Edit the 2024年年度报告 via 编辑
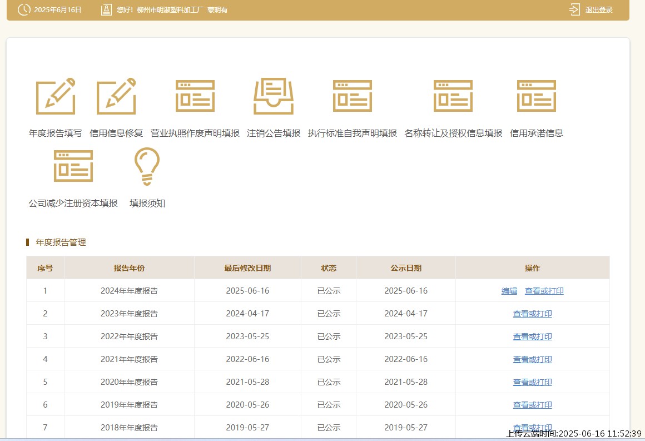Screen dimensions: 645x441 509,291
